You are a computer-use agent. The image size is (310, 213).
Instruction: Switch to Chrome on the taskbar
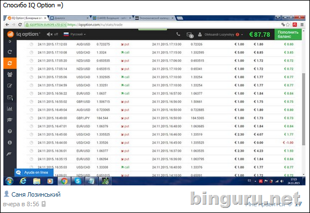coord(64,181)
